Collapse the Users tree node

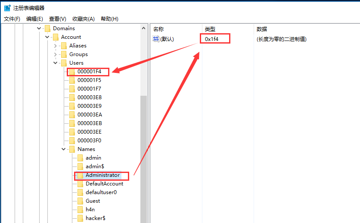point(55,63)
